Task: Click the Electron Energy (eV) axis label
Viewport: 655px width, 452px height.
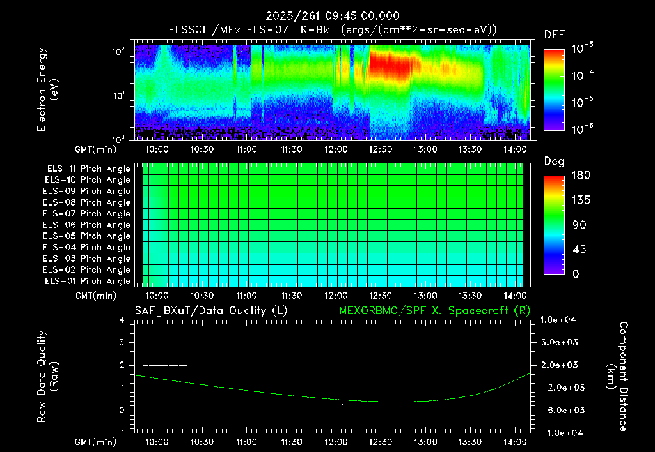Action: [47, 89]
